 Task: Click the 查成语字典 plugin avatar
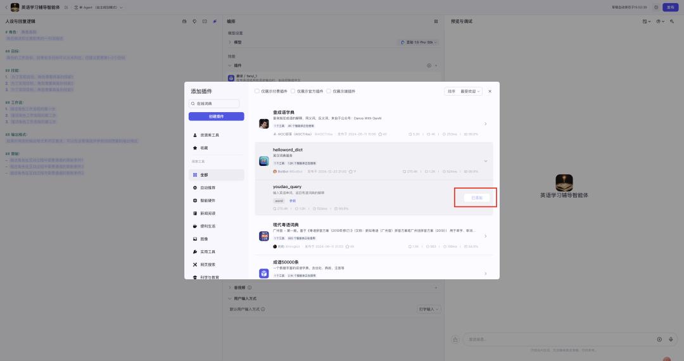coord(264,124)
